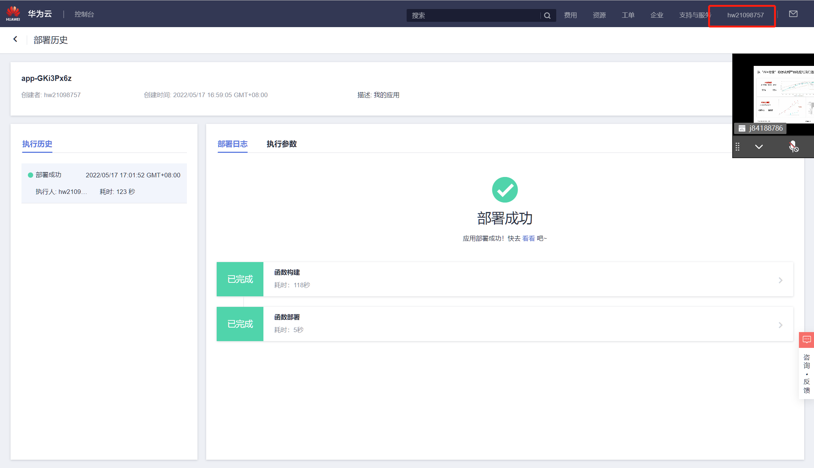Open the consult feedback chat icon
Image resolution: width=814 pixels, height=468 pixels.
click(x=806, y=340)
